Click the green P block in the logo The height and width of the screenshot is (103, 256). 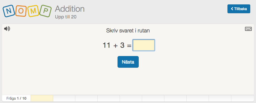point(46,11)
